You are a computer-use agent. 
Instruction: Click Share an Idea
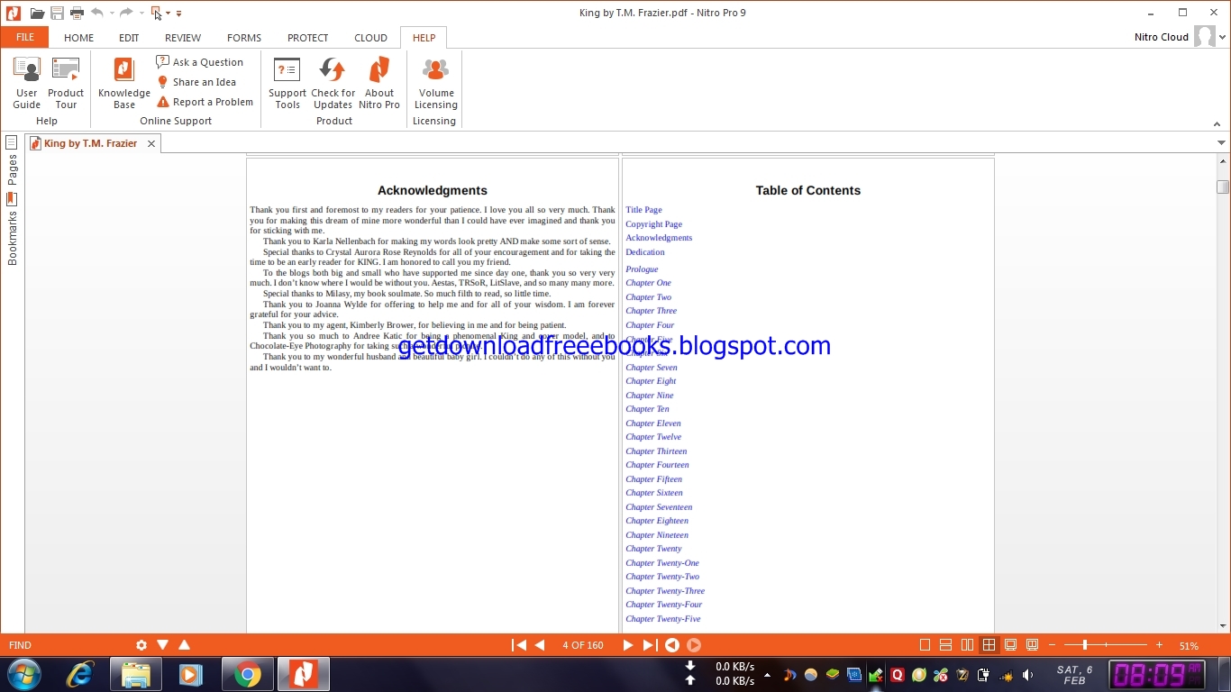pos(196,82)
